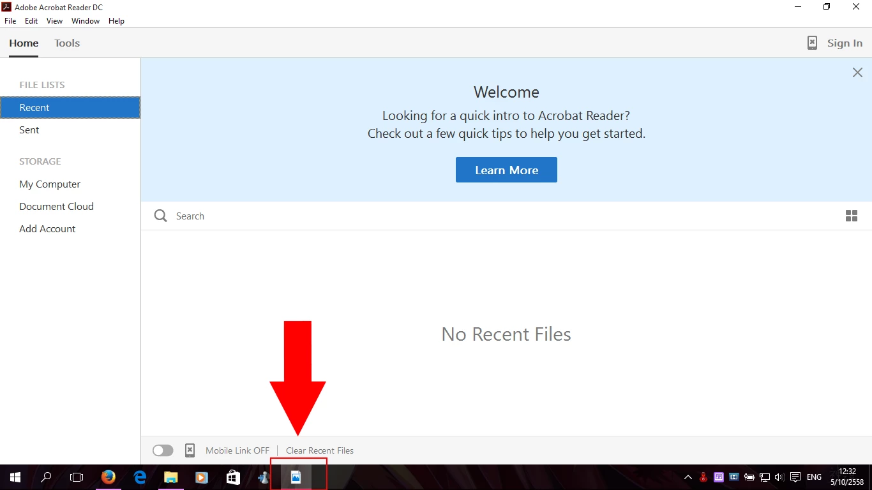Screen dimensions: 872x490
Task: Select Recent in the file lists
Action: click(70, 107)
